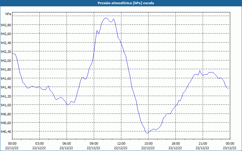
Task: Click the 23/12/22 date label
Action: (x=230, y=148)
